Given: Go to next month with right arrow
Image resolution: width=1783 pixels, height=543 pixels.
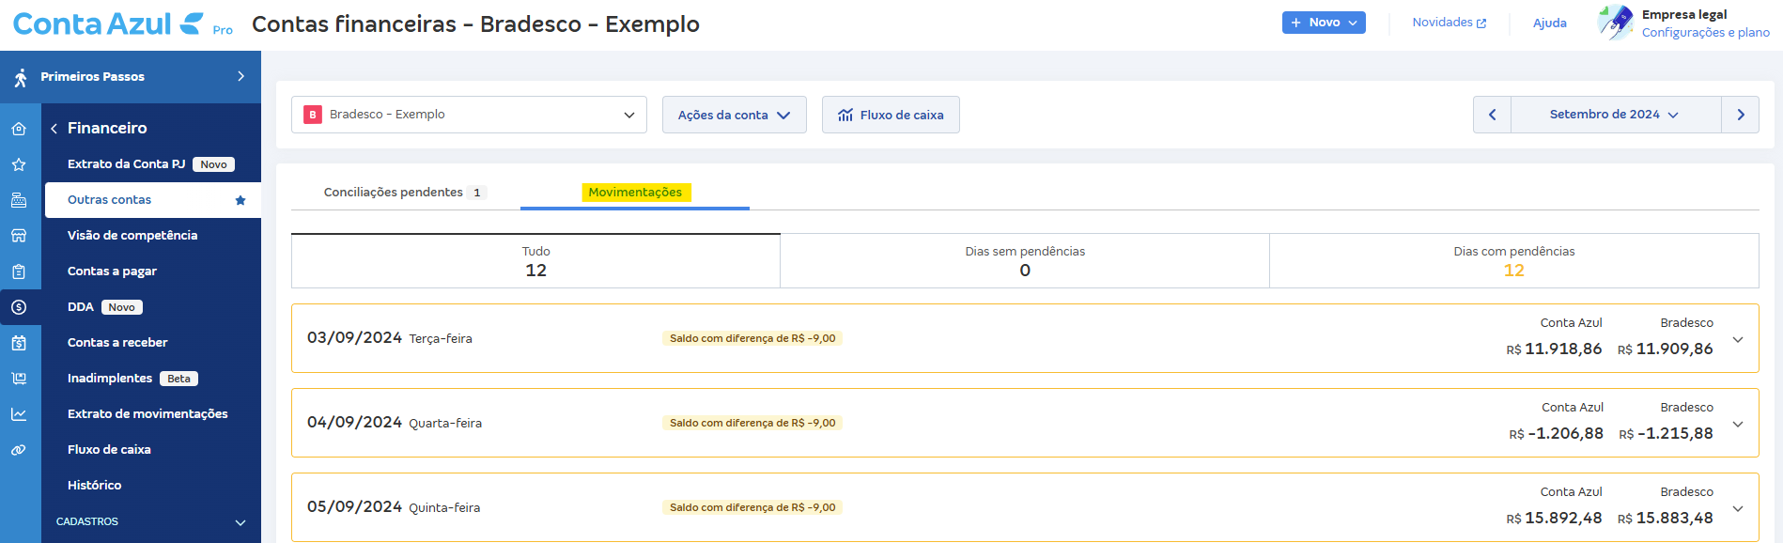Looking at the screenshot, I should click(1741, 115).
